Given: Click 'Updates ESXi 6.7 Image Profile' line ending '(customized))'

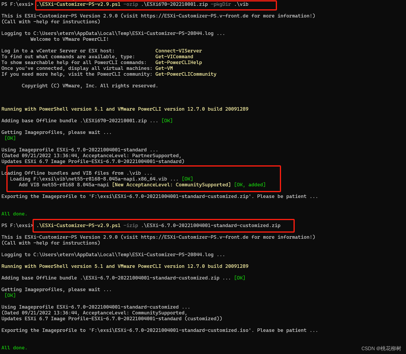Looking at the screenshot, I should 112,319.
